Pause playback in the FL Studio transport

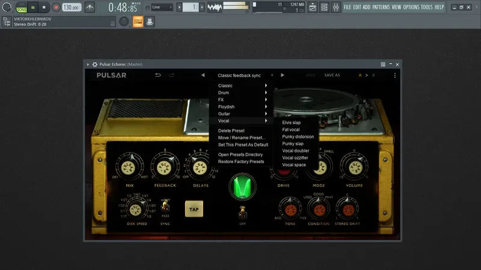pyautogui.click(x=33, y=7)
